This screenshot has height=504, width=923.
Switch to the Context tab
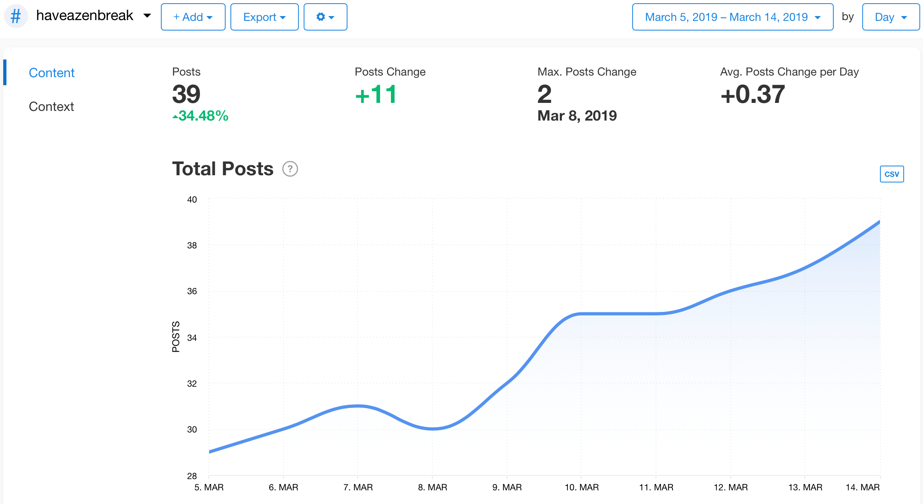[51, 107]
